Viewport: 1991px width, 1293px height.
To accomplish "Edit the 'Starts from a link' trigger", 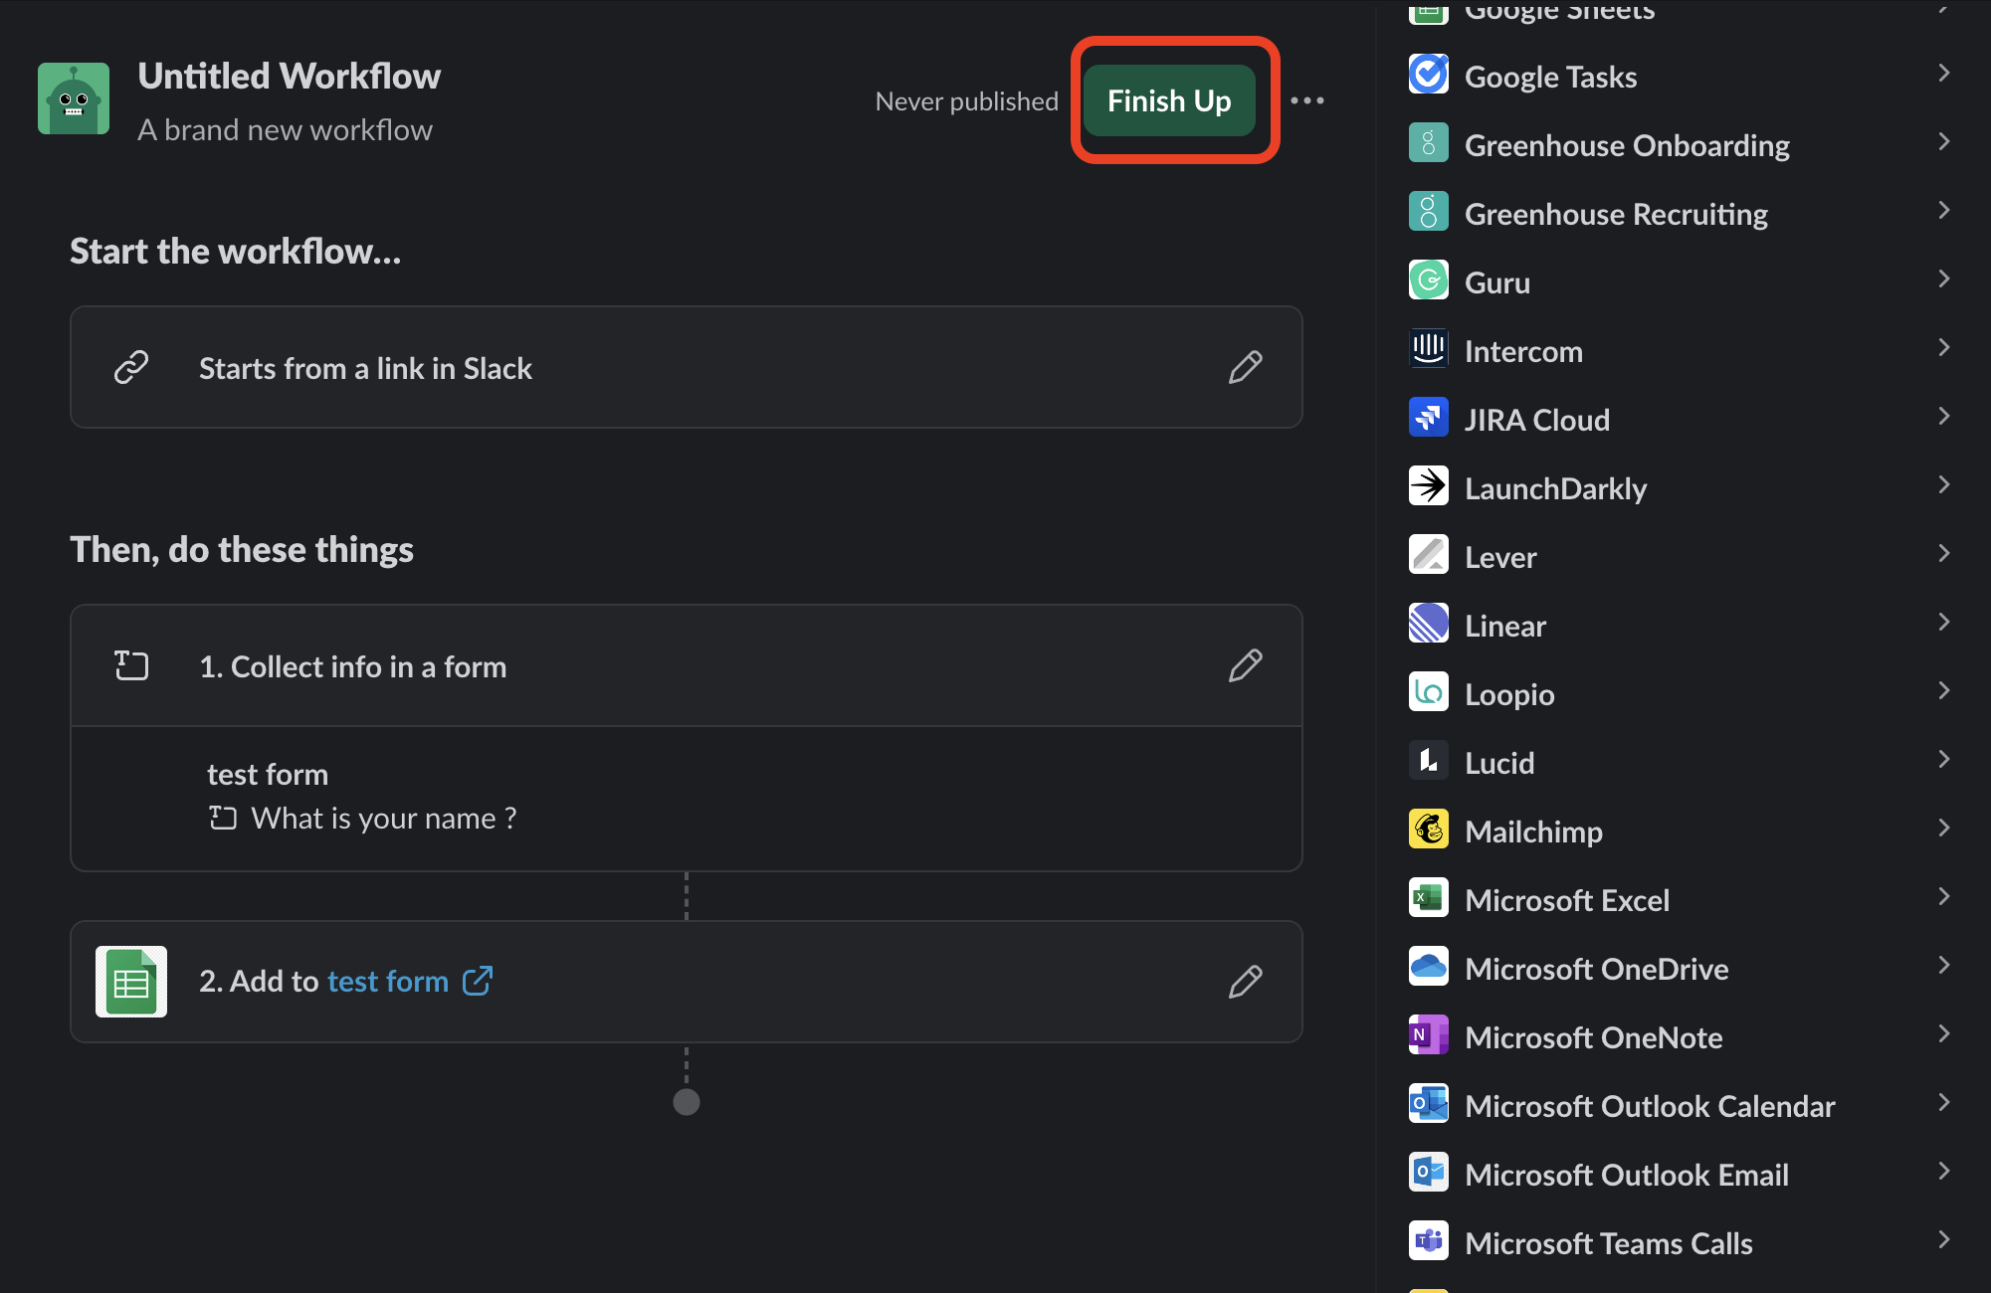I will (x=1245, y=367).
